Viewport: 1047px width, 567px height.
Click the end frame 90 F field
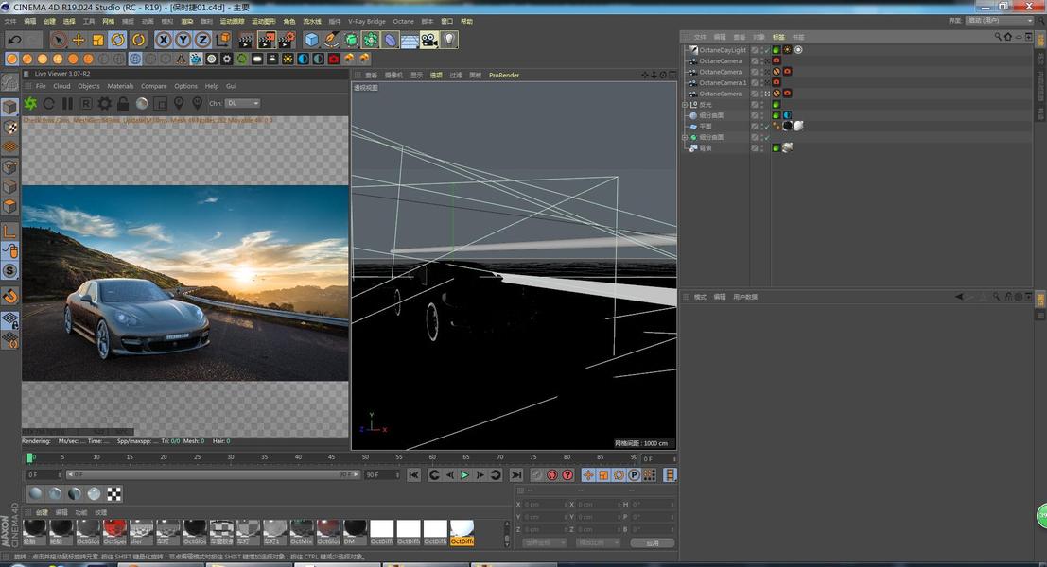(x=383, y=475)
